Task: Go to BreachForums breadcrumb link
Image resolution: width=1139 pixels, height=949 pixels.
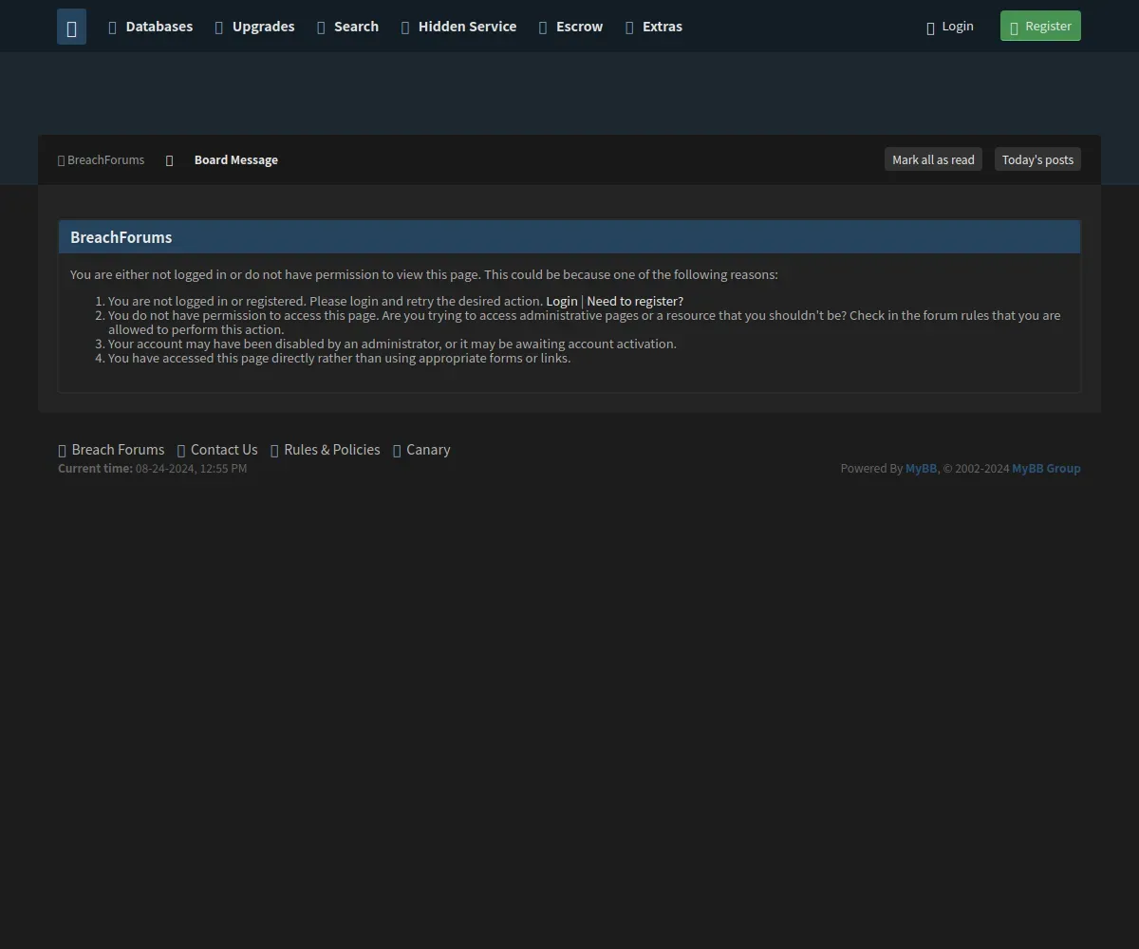Action: point(106,159)
